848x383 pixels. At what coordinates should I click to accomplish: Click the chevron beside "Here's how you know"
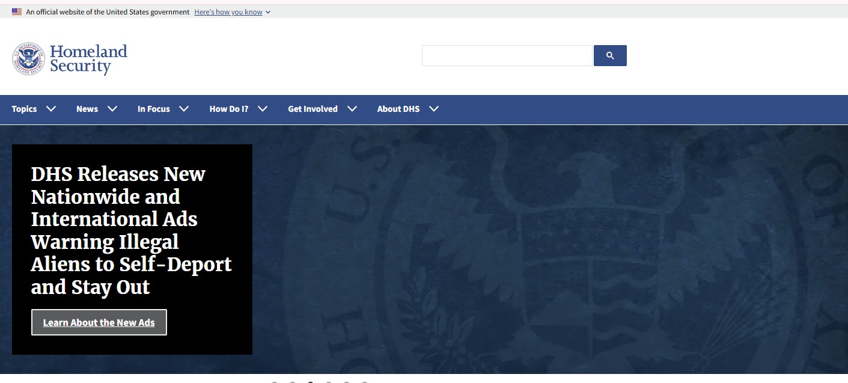pos(268,12)
